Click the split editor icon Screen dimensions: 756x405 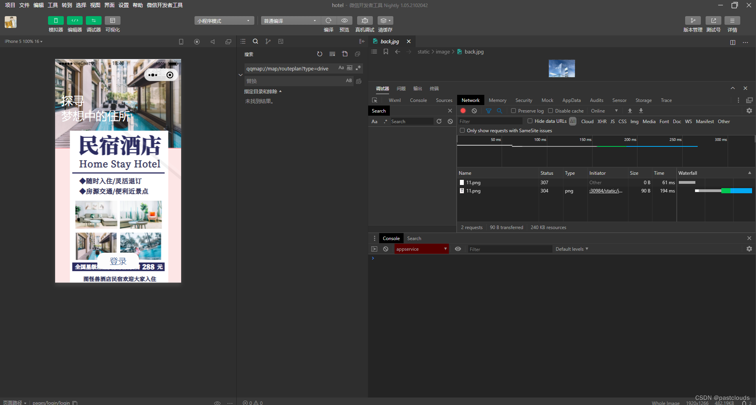coord(732,43)
